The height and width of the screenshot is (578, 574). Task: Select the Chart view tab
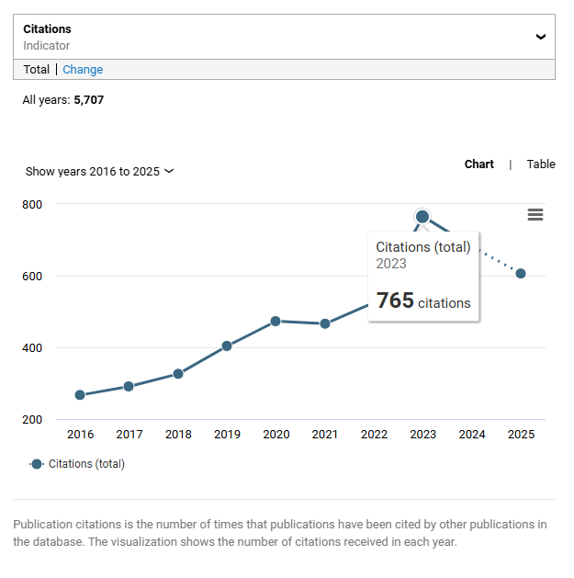478,164
